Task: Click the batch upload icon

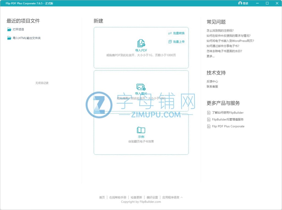Action: (170, 42)
